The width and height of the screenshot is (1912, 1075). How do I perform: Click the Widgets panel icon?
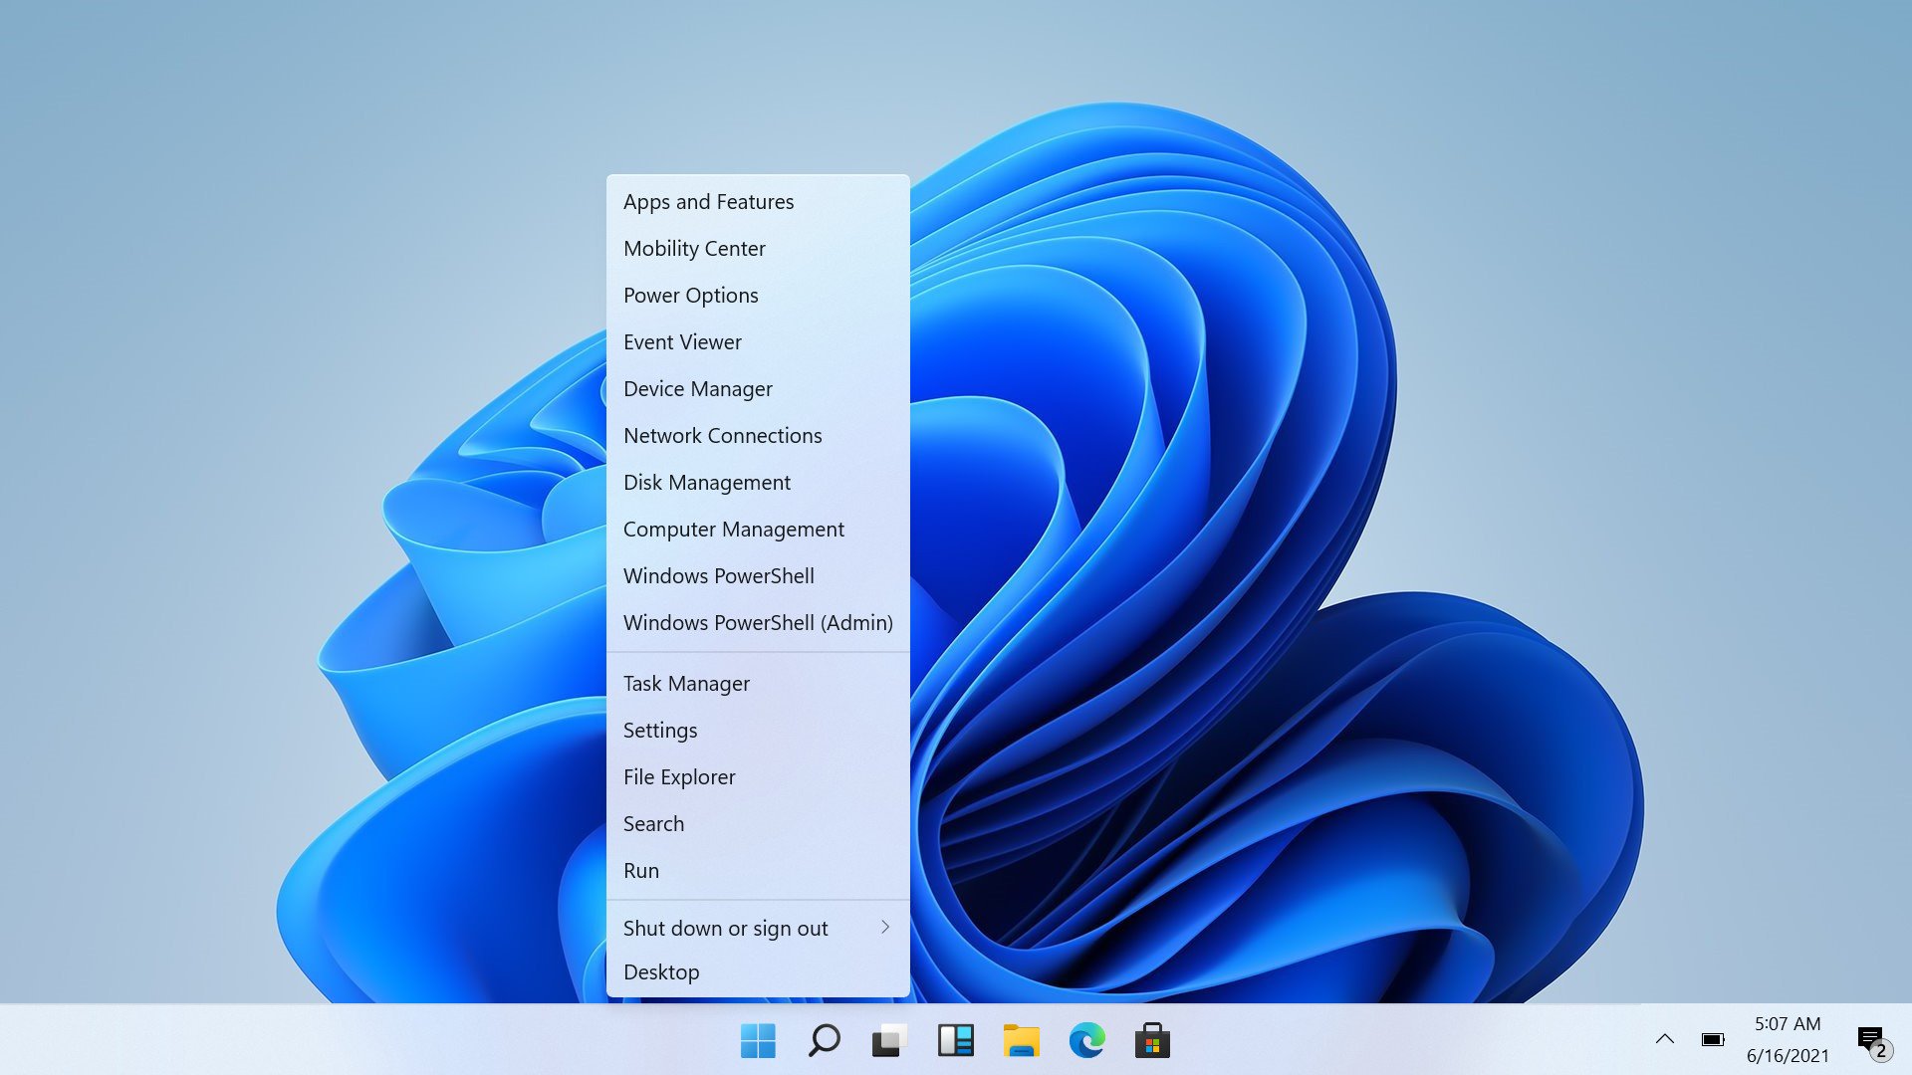(x=956, y=1039)
